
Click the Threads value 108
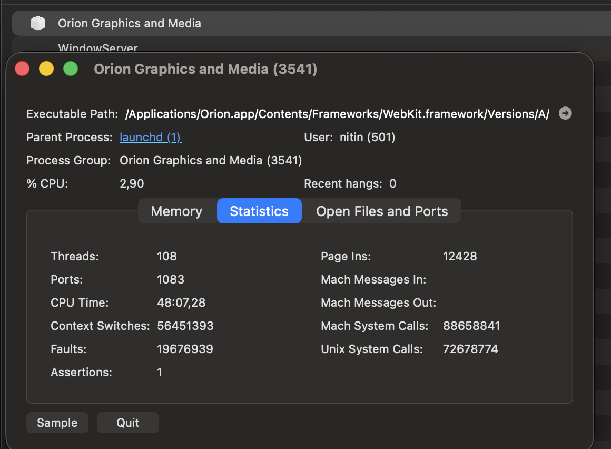(167, 257)
